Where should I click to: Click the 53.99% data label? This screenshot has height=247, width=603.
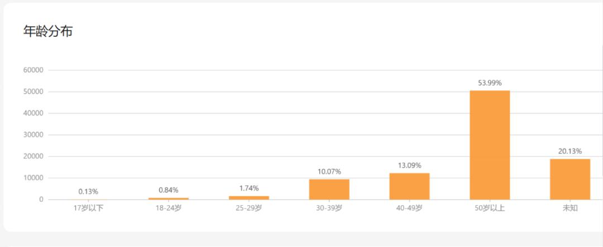click(x=490, y=83)
